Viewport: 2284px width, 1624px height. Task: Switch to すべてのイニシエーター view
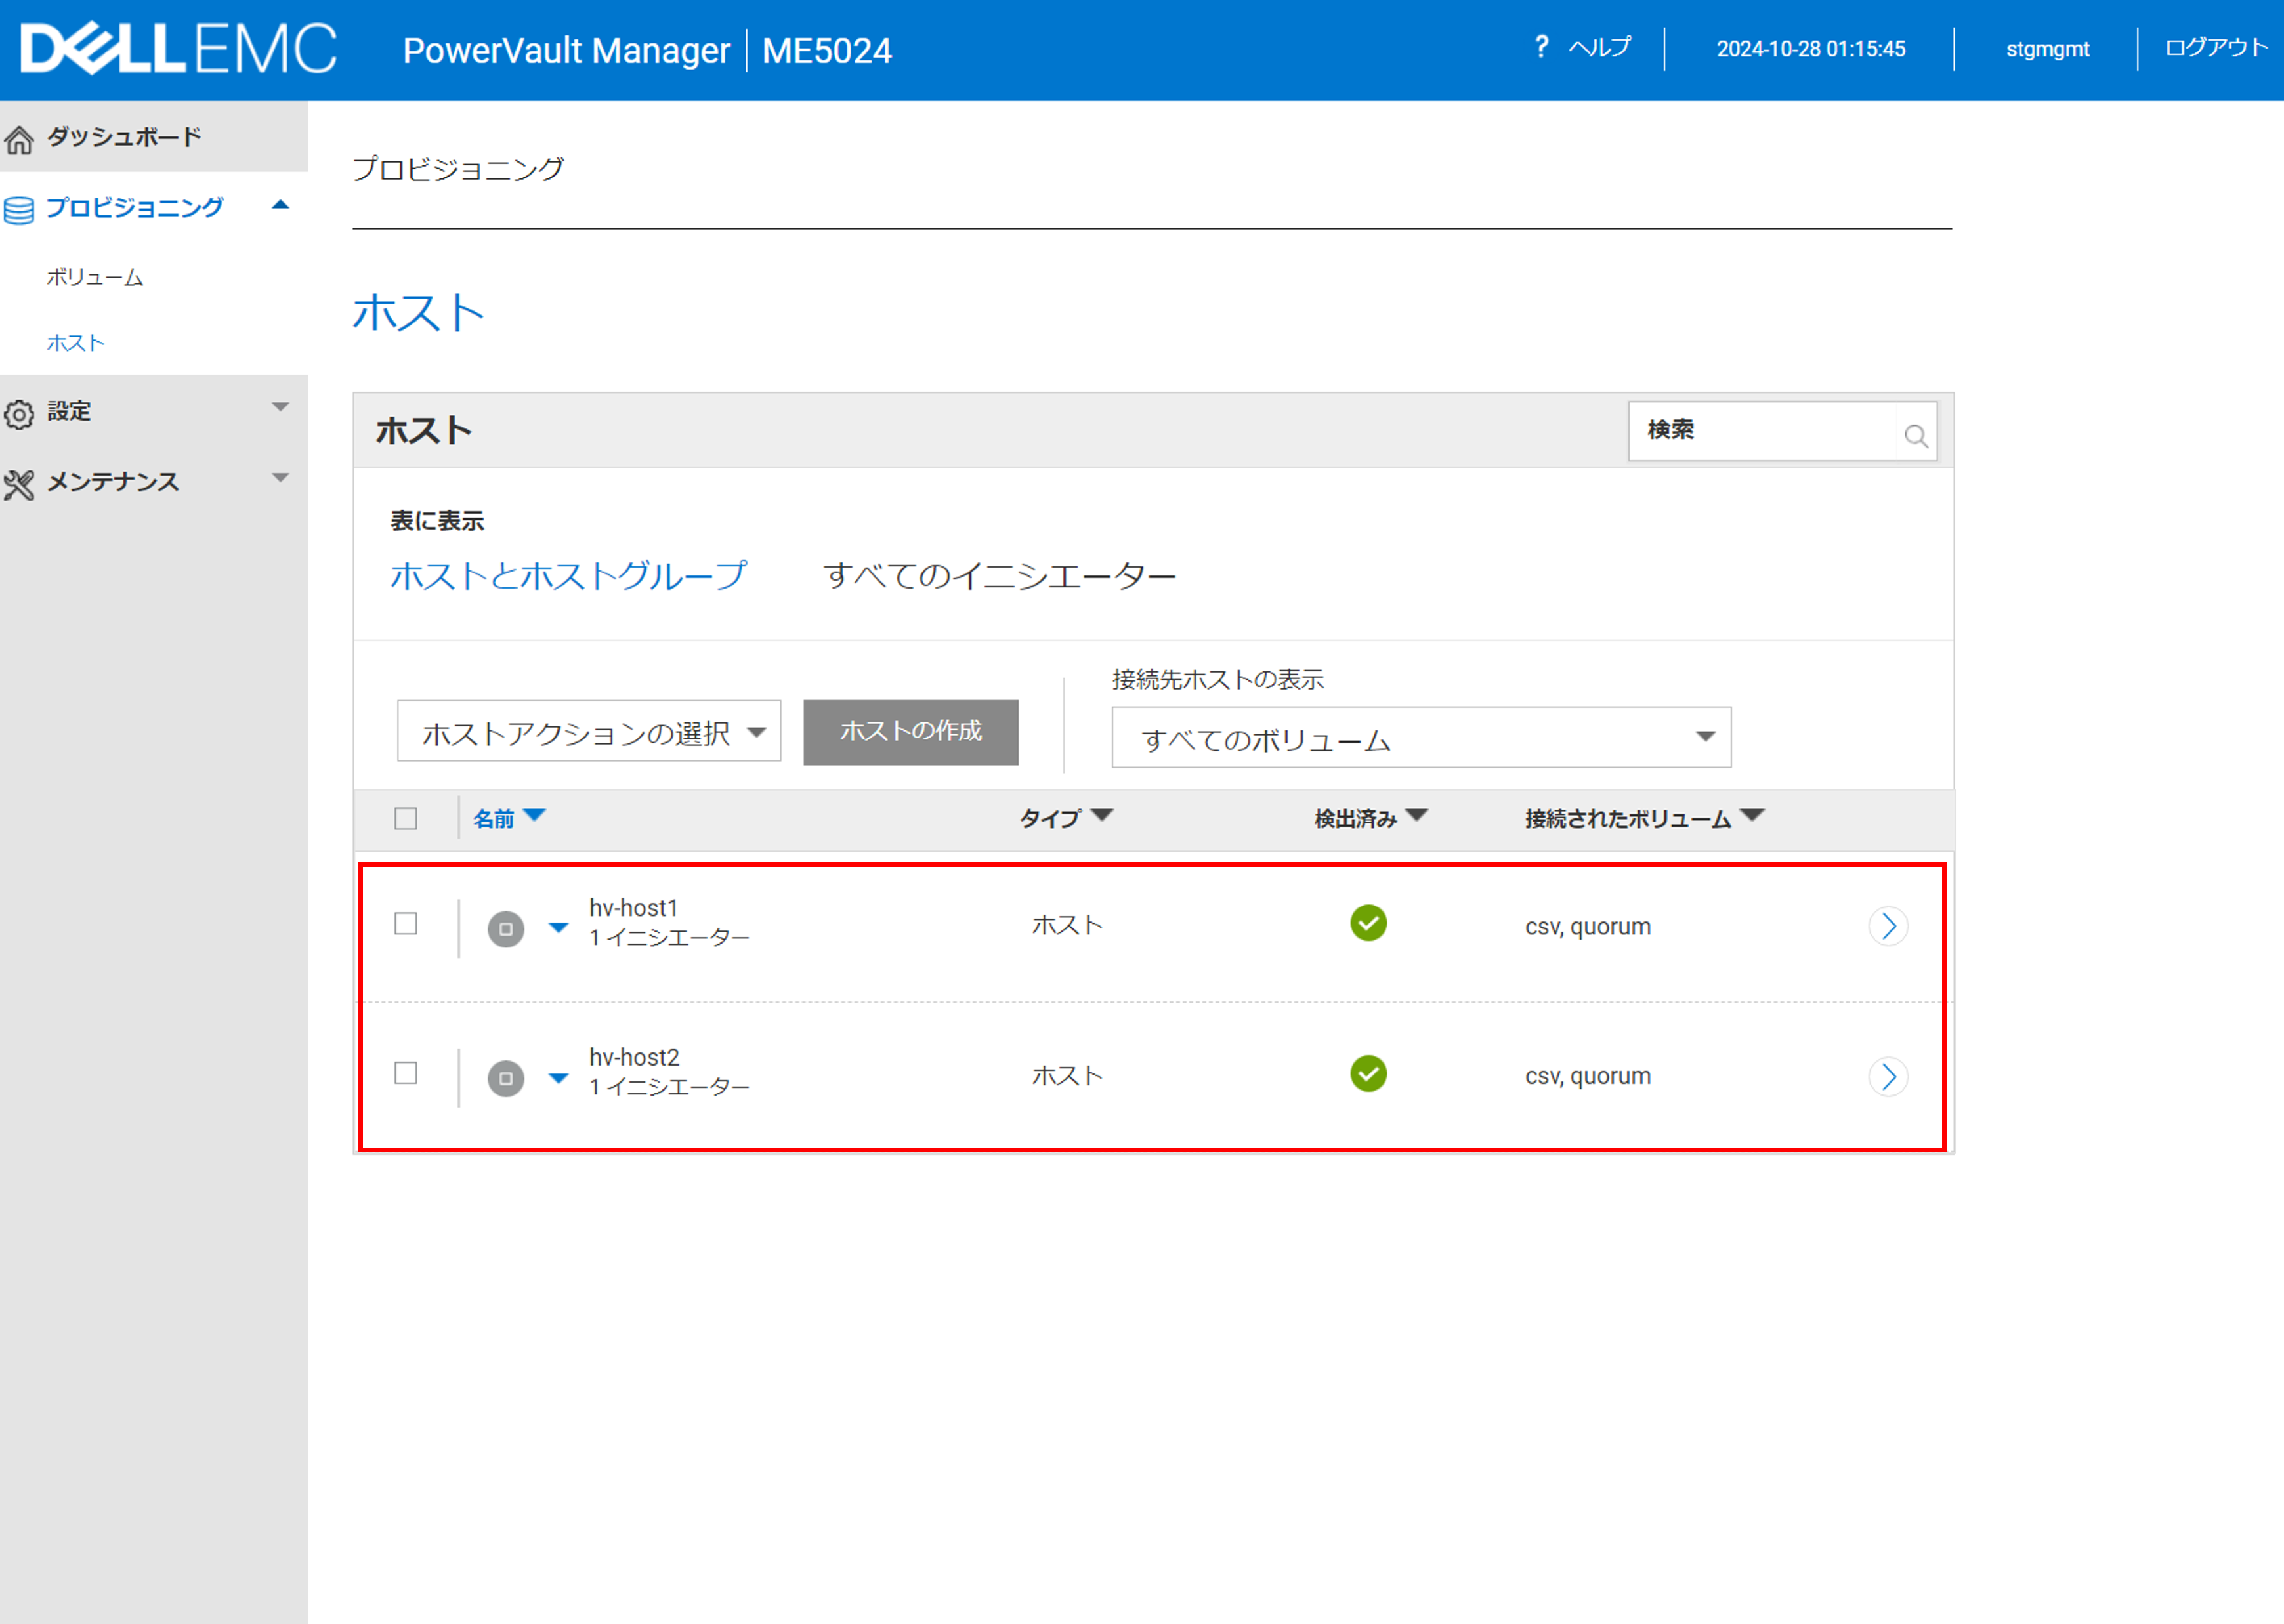click(x=999, y=576)
